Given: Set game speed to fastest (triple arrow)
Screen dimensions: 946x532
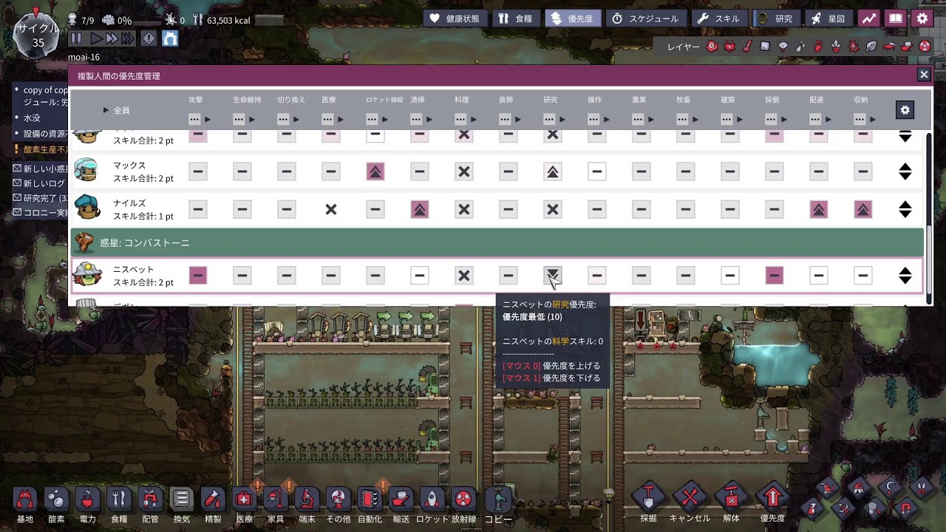Looking at the screenshot, I should tap(128, 38).
